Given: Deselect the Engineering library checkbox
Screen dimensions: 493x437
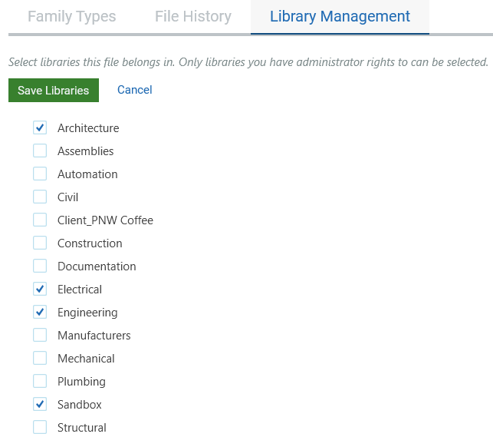Looking at the screenshot, I should 40,313.
